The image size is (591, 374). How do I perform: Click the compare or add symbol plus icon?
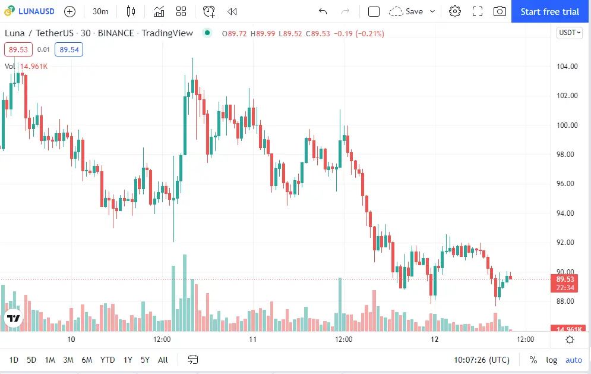pyautogui.click(x=69, y=12)
